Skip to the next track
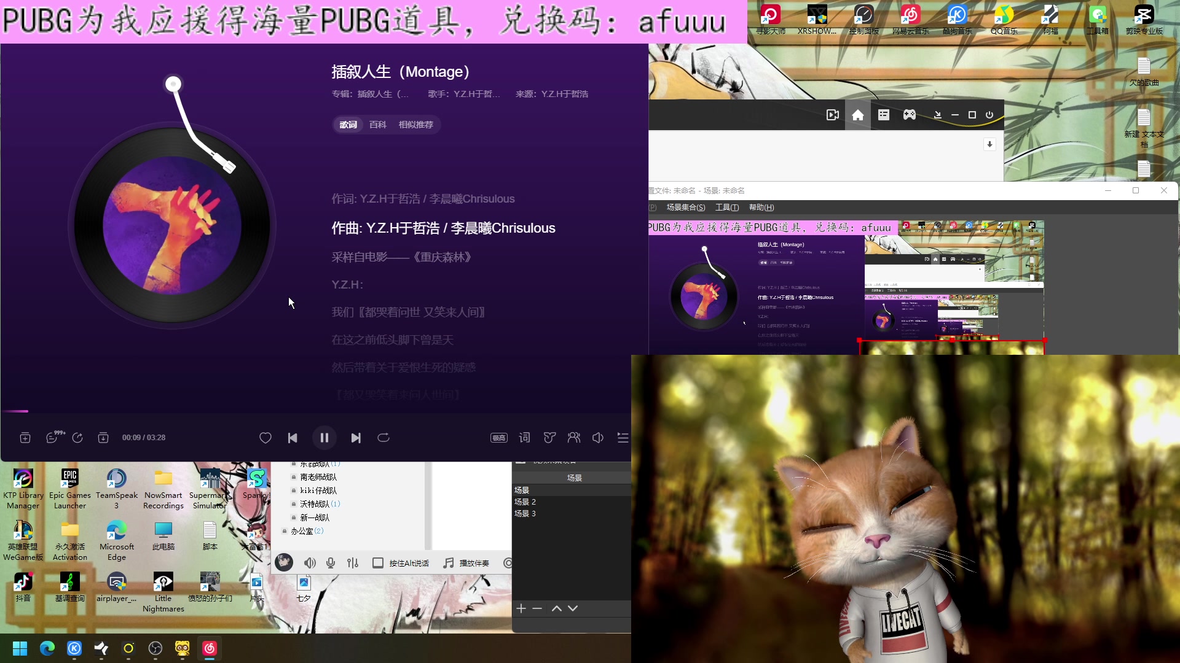Viewport: 1180px width, 663px height. [x=356, y=438]
